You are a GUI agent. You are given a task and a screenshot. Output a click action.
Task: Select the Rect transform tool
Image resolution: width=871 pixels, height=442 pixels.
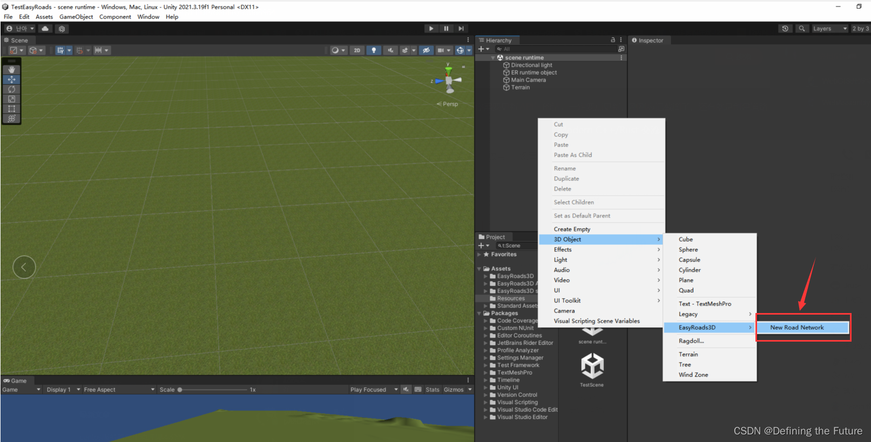coord(11,108)
